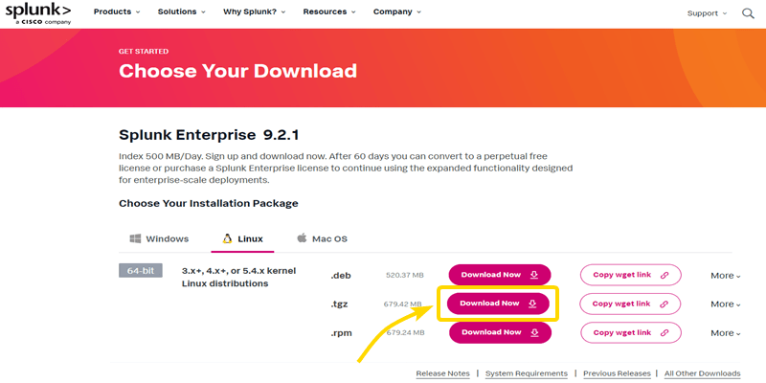Download the .deb package
The image size is (766, 383).
click(499, 275)
